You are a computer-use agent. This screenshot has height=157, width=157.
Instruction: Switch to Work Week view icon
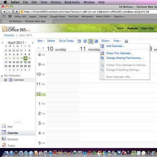(85, 41)
